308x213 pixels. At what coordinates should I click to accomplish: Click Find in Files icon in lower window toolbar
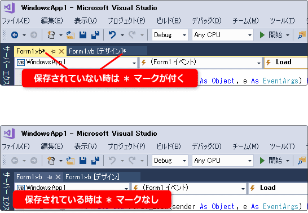click(302, 161)
